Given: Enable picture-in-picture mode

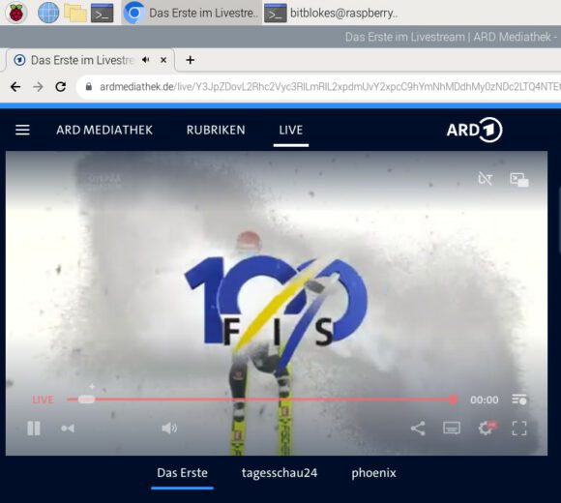Looking at the screenshot, I should point(519,180).
